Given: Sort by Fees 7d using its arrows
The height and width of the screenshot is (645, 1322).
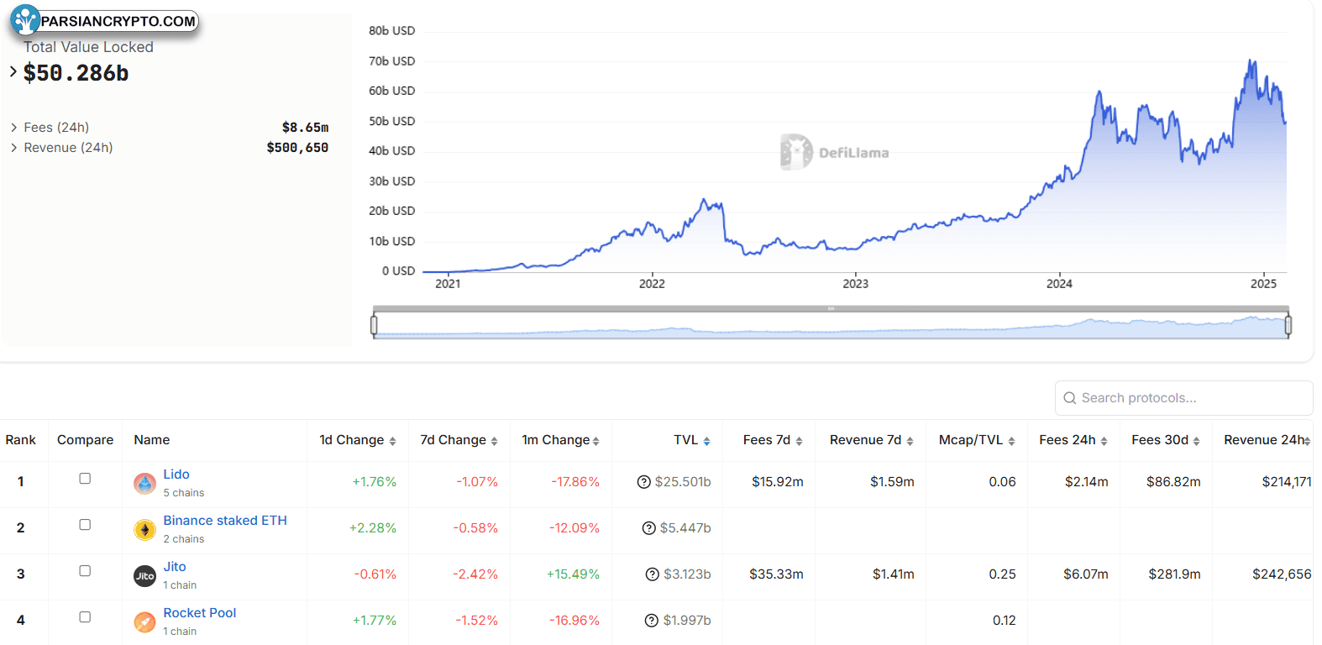Looking at the screenshot, I should coord(799,441).
